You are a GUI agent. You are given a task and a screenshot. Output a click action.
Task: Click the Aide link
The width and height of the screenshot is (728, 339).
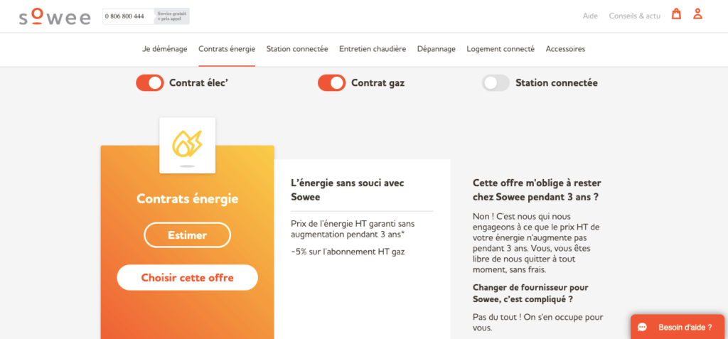(x=590, y=16)
